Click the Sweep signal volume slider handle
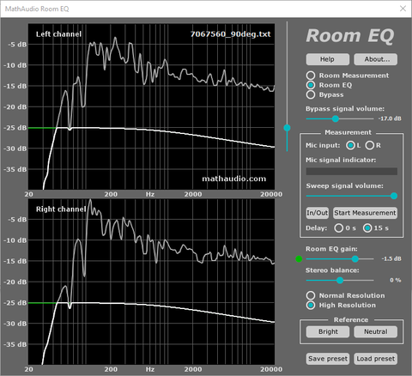412x376 pixels. (x=394, y=196)
